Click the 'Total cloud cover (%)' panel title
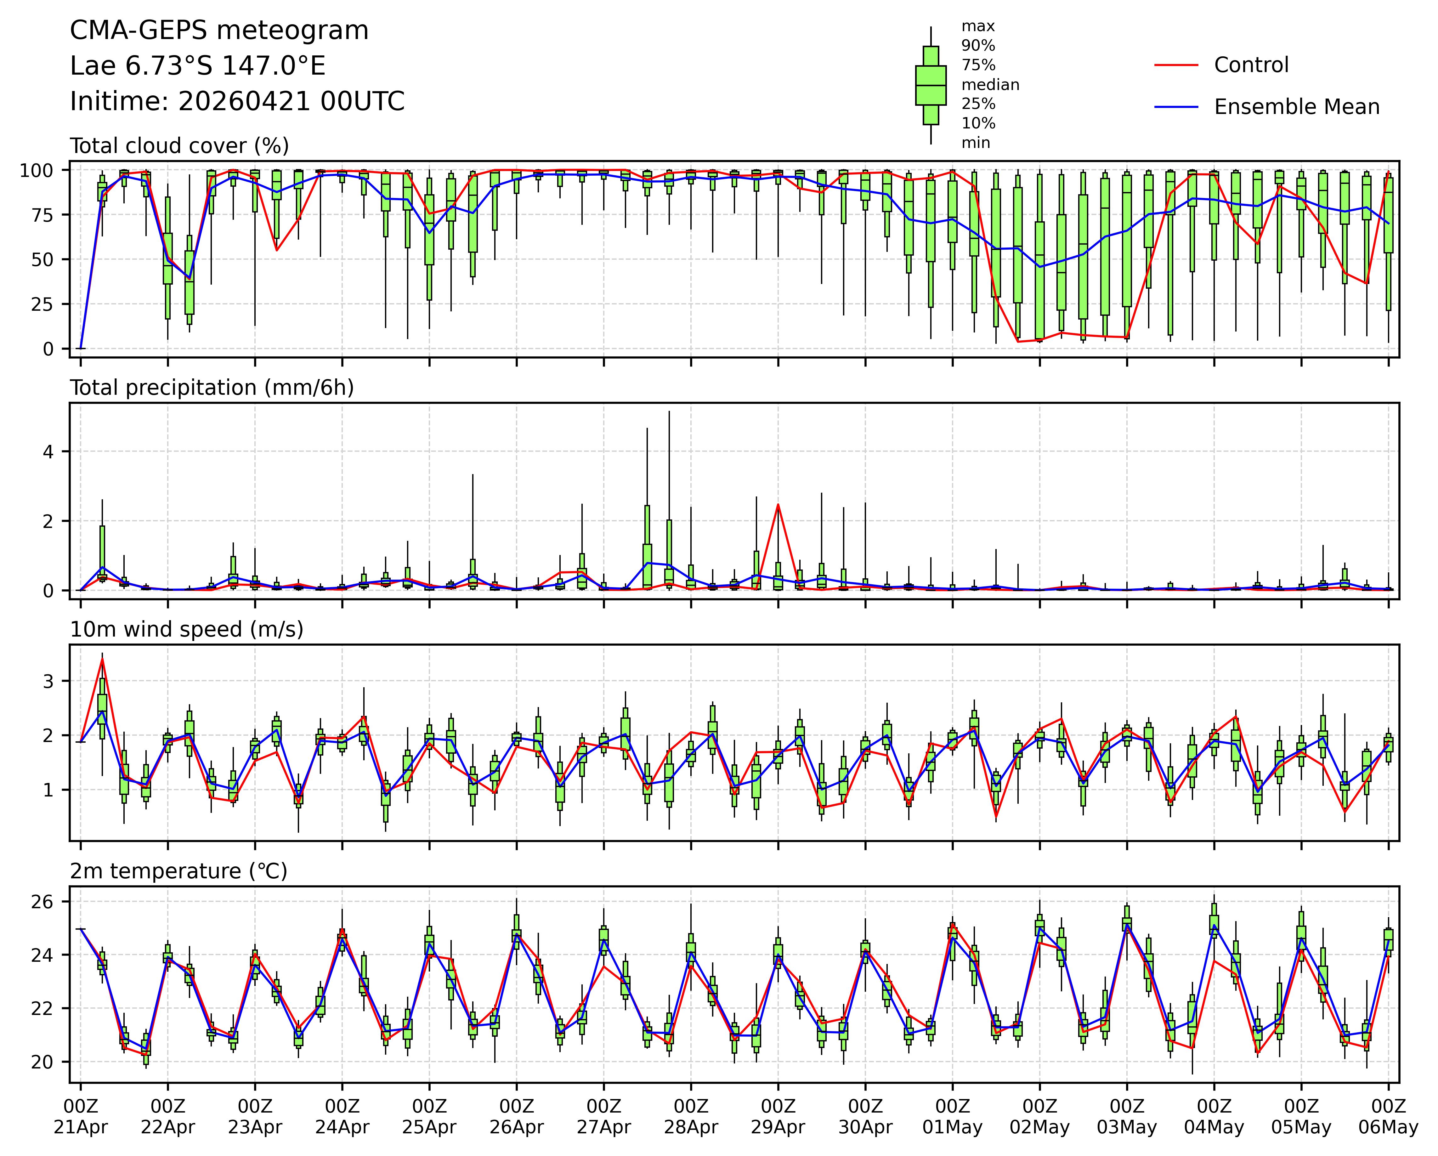 coord(179,145)
